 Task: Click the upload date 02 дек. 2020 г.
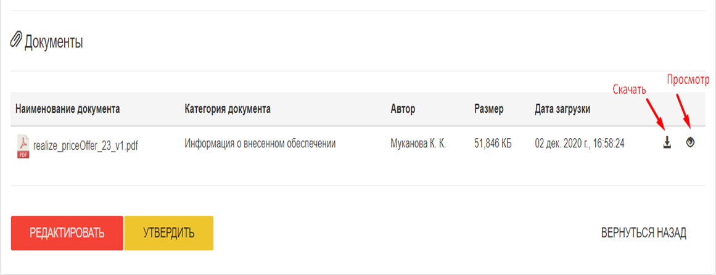(580, 144)
